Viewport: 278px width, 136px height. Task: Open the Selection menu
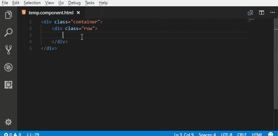click(x=32, y=3)
